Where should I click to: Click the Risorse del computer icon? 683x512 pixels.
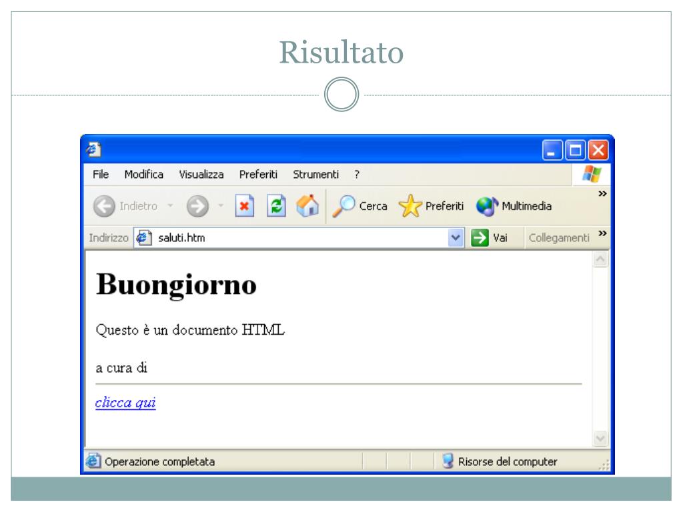point(448,461)
